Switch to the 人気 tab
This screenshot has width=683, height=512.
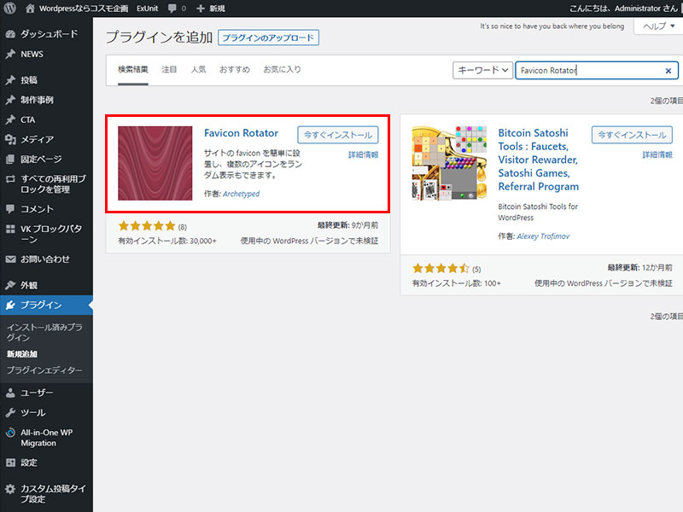tap(198, 69)
